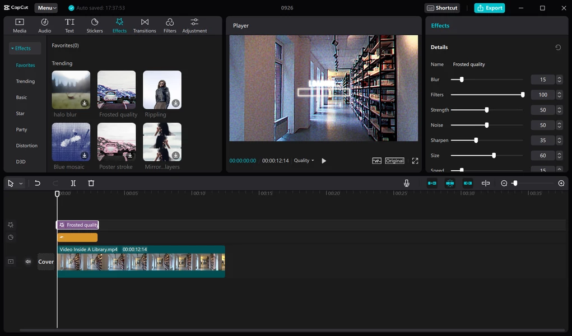The height and width of the screenshot is (336, 572).
Task: Expand the player Quality dropdown
Action: click(x=304, y=161)
